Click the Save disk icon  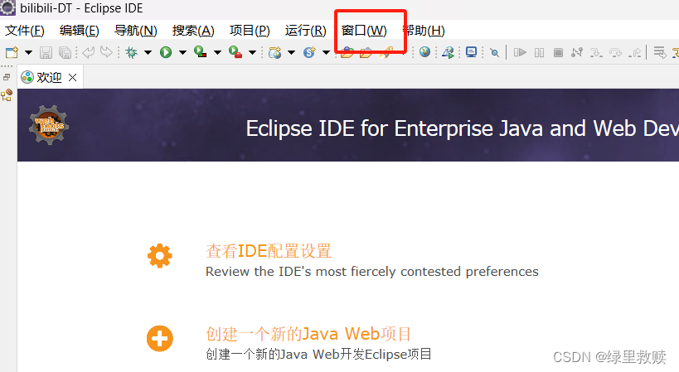coord(46,53)
